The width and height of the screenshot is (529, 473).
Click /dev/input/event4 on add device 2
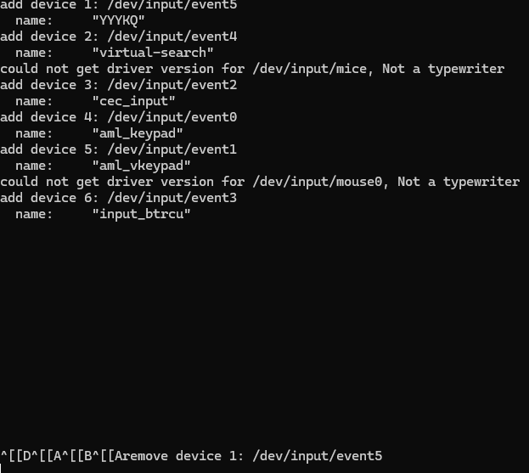(x=172, y=37)
